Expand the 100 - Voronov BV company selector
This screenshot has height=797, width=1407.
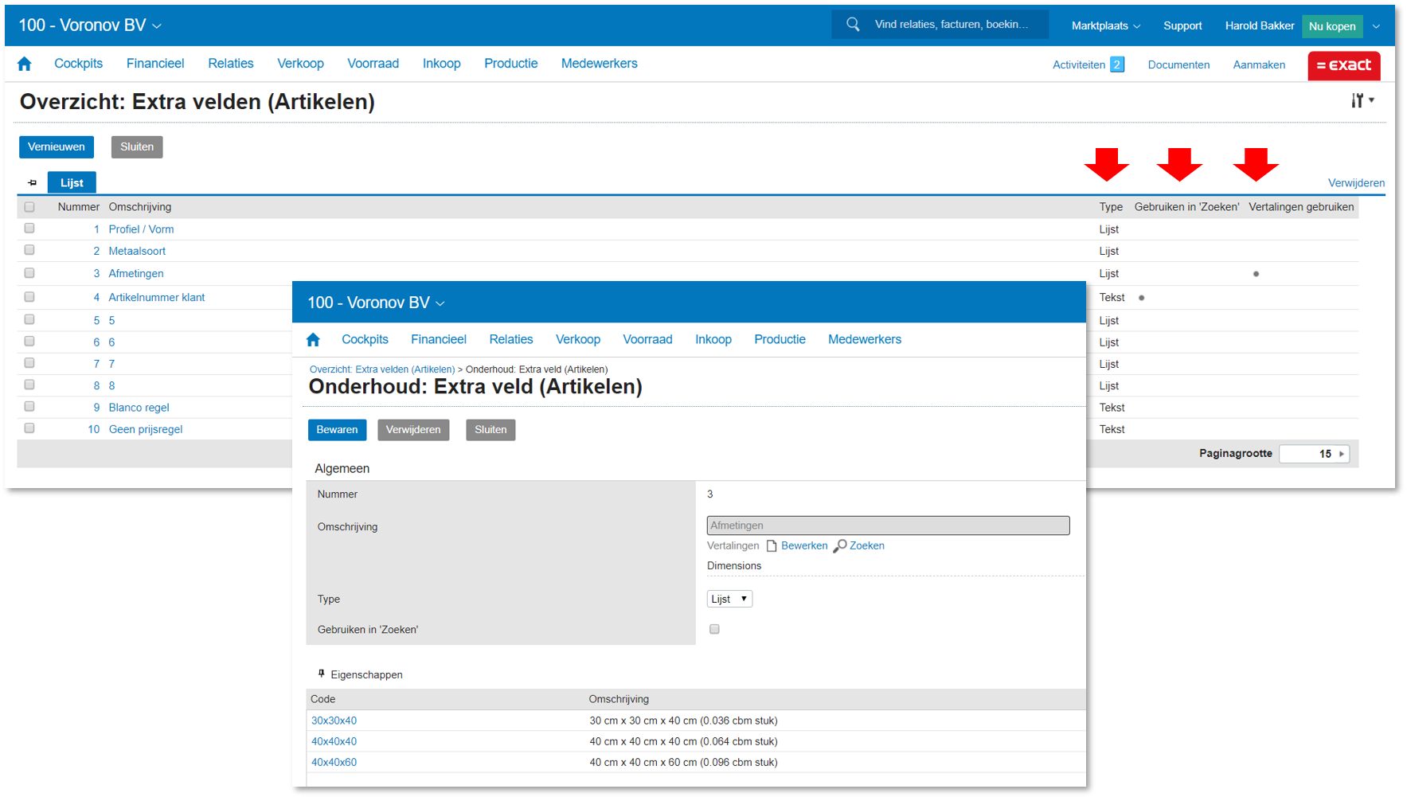click(90, 25)
